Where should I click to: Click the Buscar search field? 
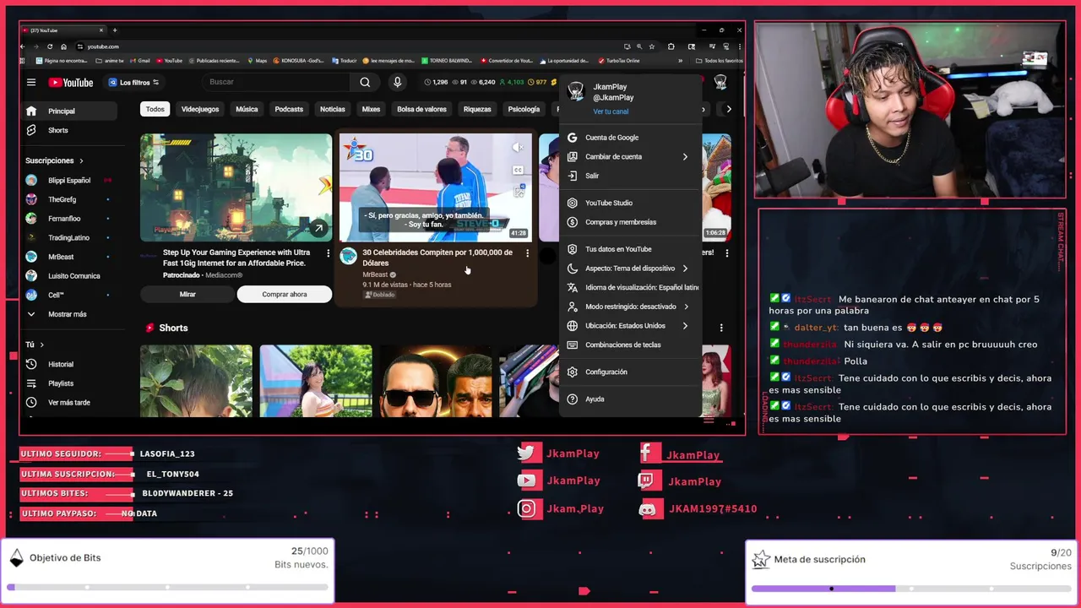tap(277, 82)
